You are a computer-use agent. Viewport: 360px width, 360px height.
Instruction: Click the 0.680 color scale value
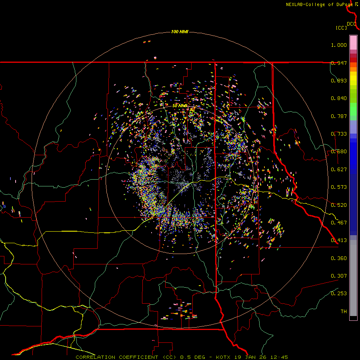pos(339,152)
